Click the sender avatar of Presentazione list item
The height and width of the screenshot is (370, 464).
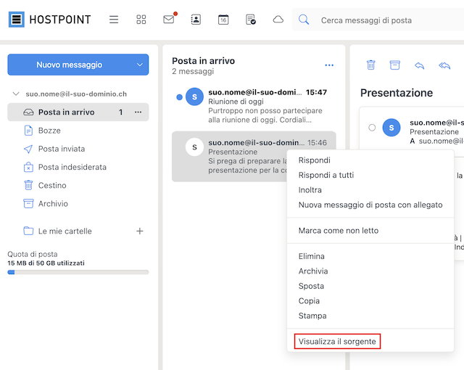[194, 147]
